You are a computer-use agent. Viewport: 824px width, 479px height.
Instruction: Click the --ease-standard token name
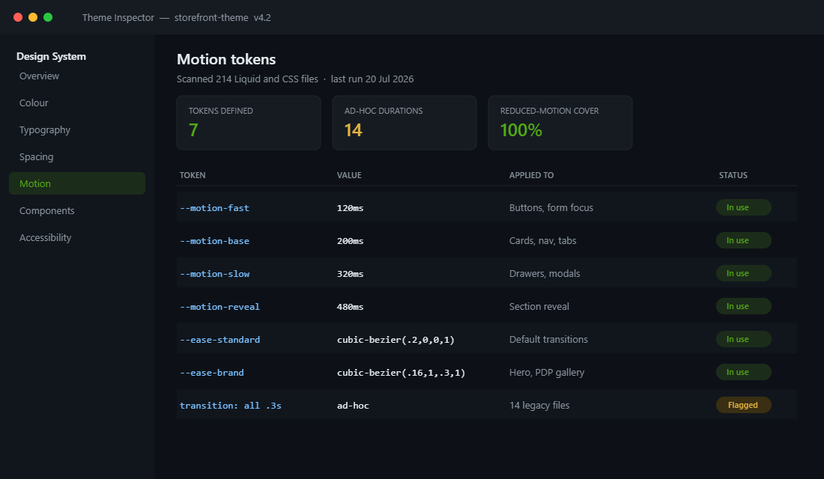coord(219,340)
